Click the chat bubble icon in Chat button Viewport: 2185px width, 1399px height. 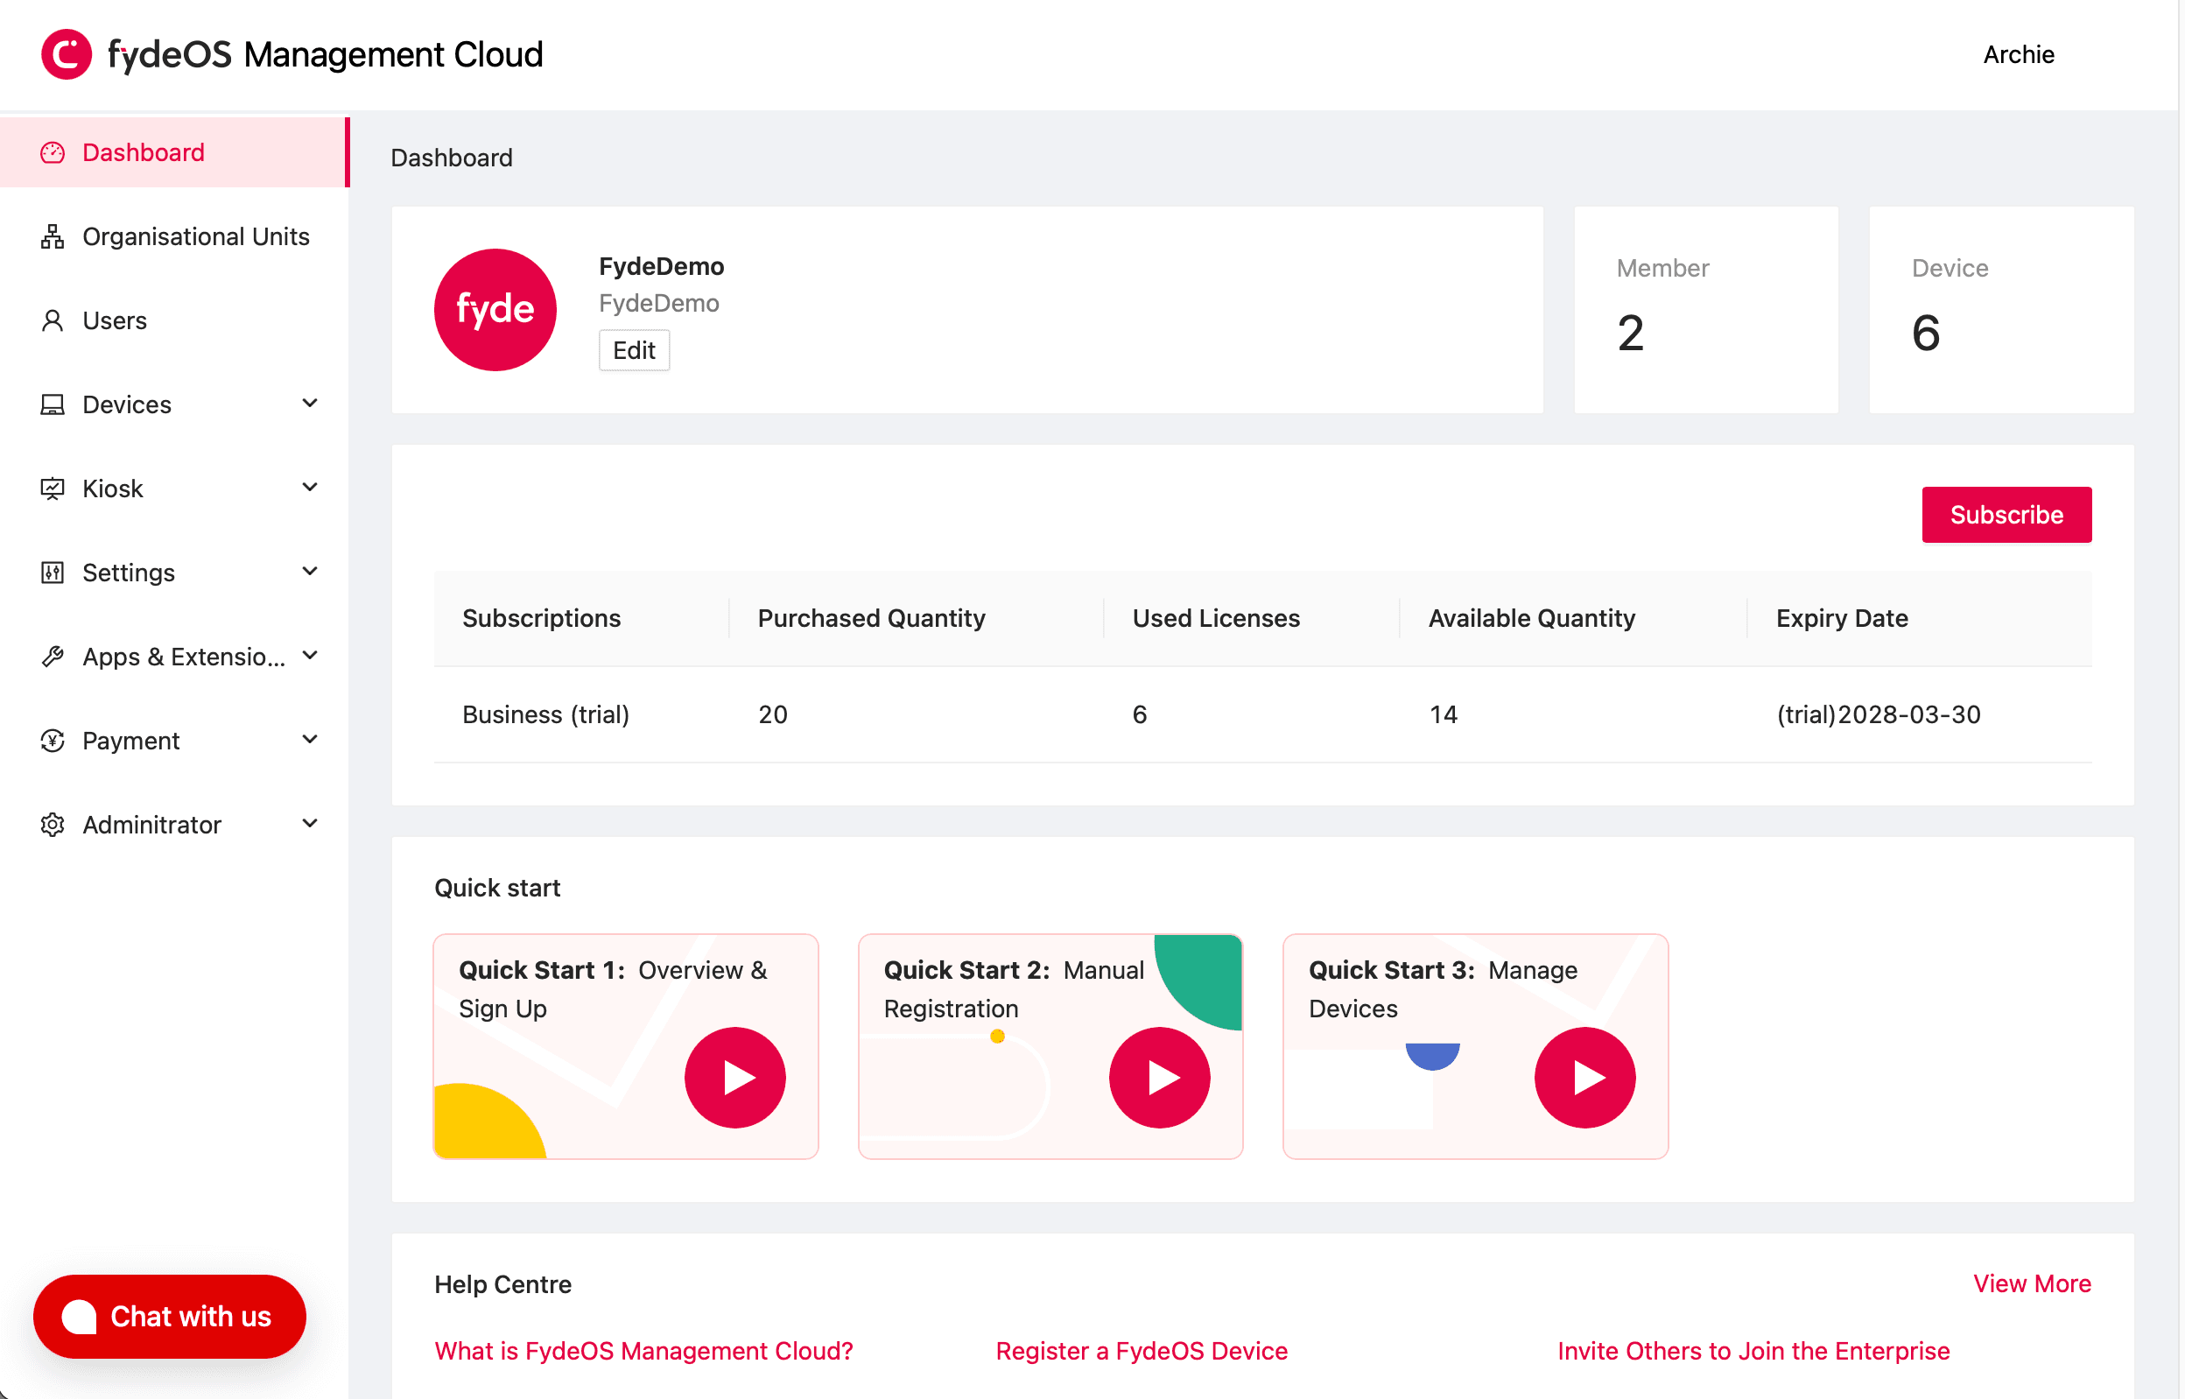click(x=79, y=1317)
